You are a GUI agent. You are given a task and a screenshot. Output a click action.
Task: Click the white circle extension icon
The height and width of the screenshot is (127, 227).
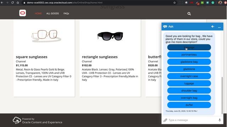[186, 2]
